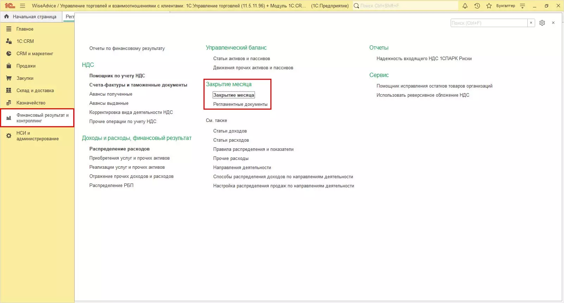
Task: Click the НСИ и администрирование gear icon
Action: tap(9, 136)
